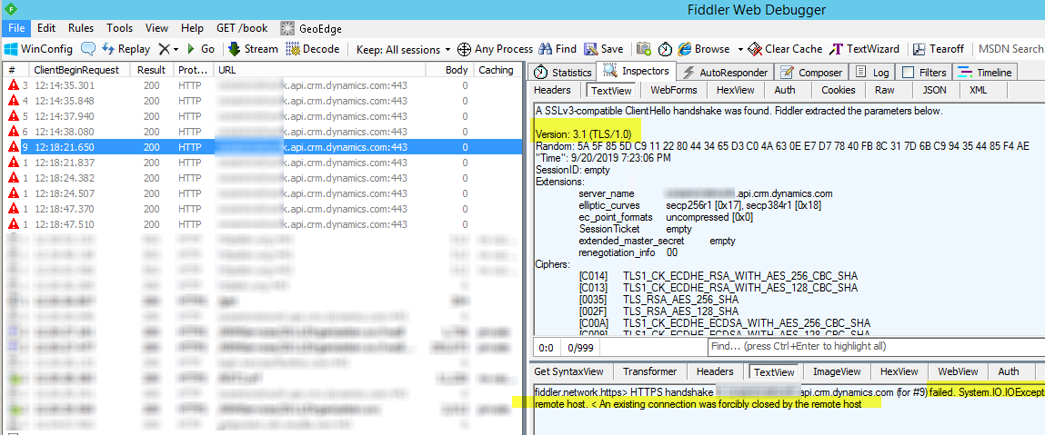Sort sessions by Result column header

click(x=151, y=70)
